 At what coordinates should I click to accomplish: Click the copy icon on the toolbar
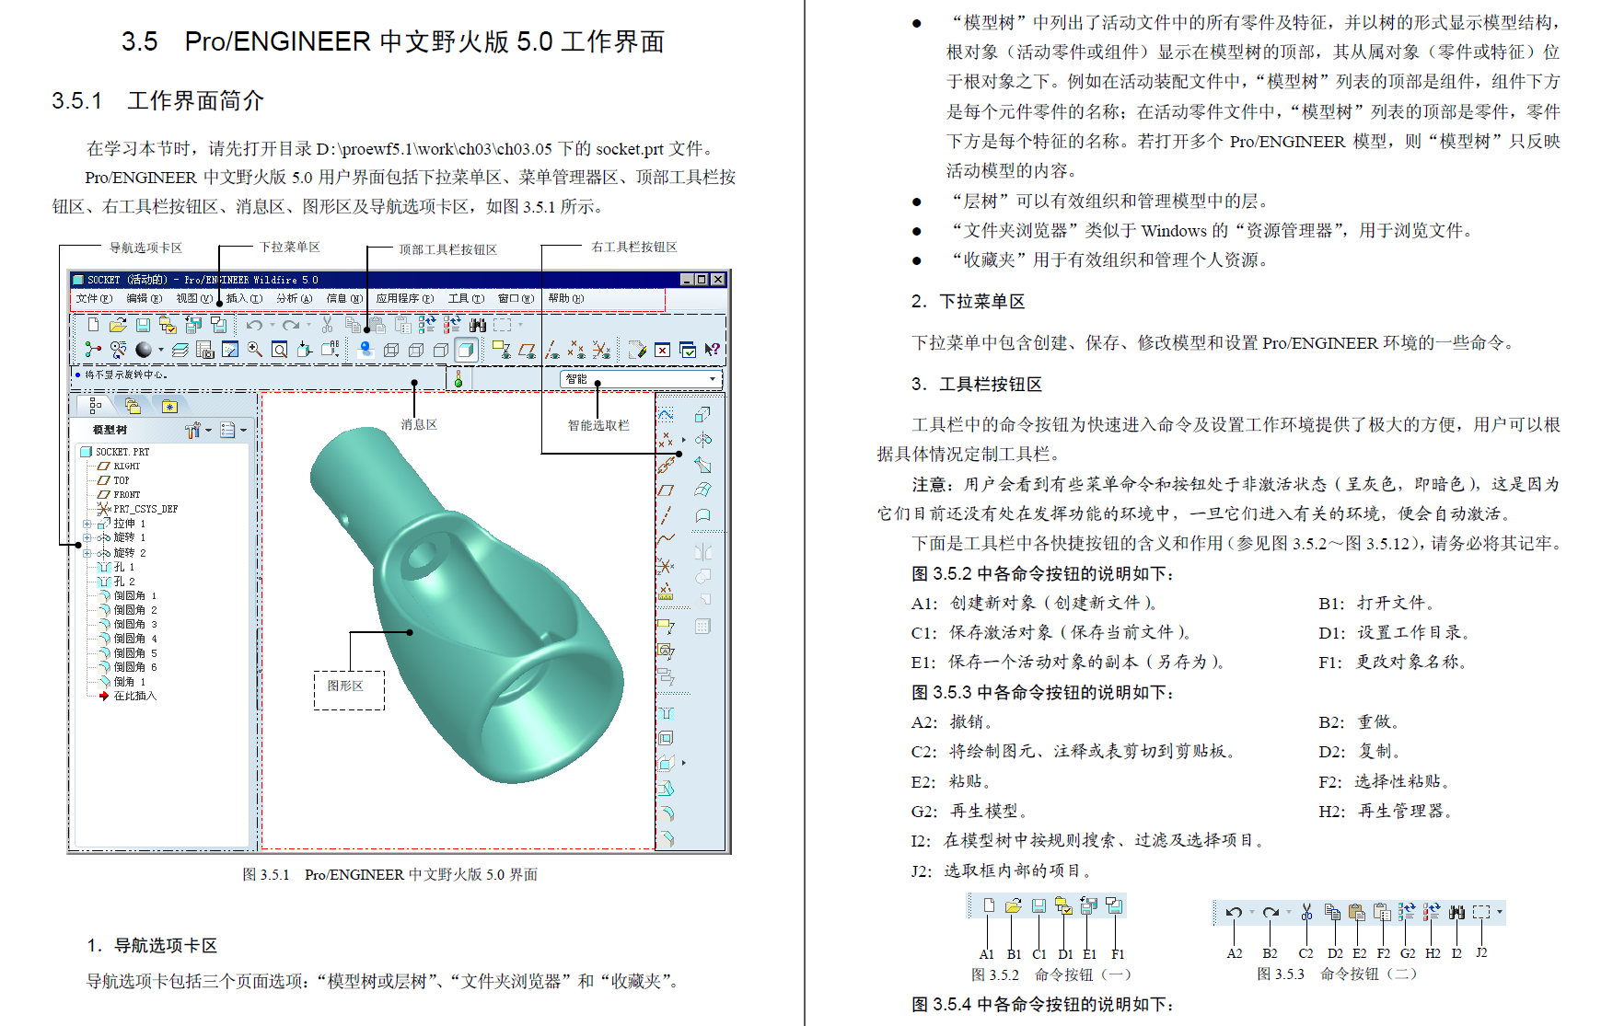coord(354,324)
